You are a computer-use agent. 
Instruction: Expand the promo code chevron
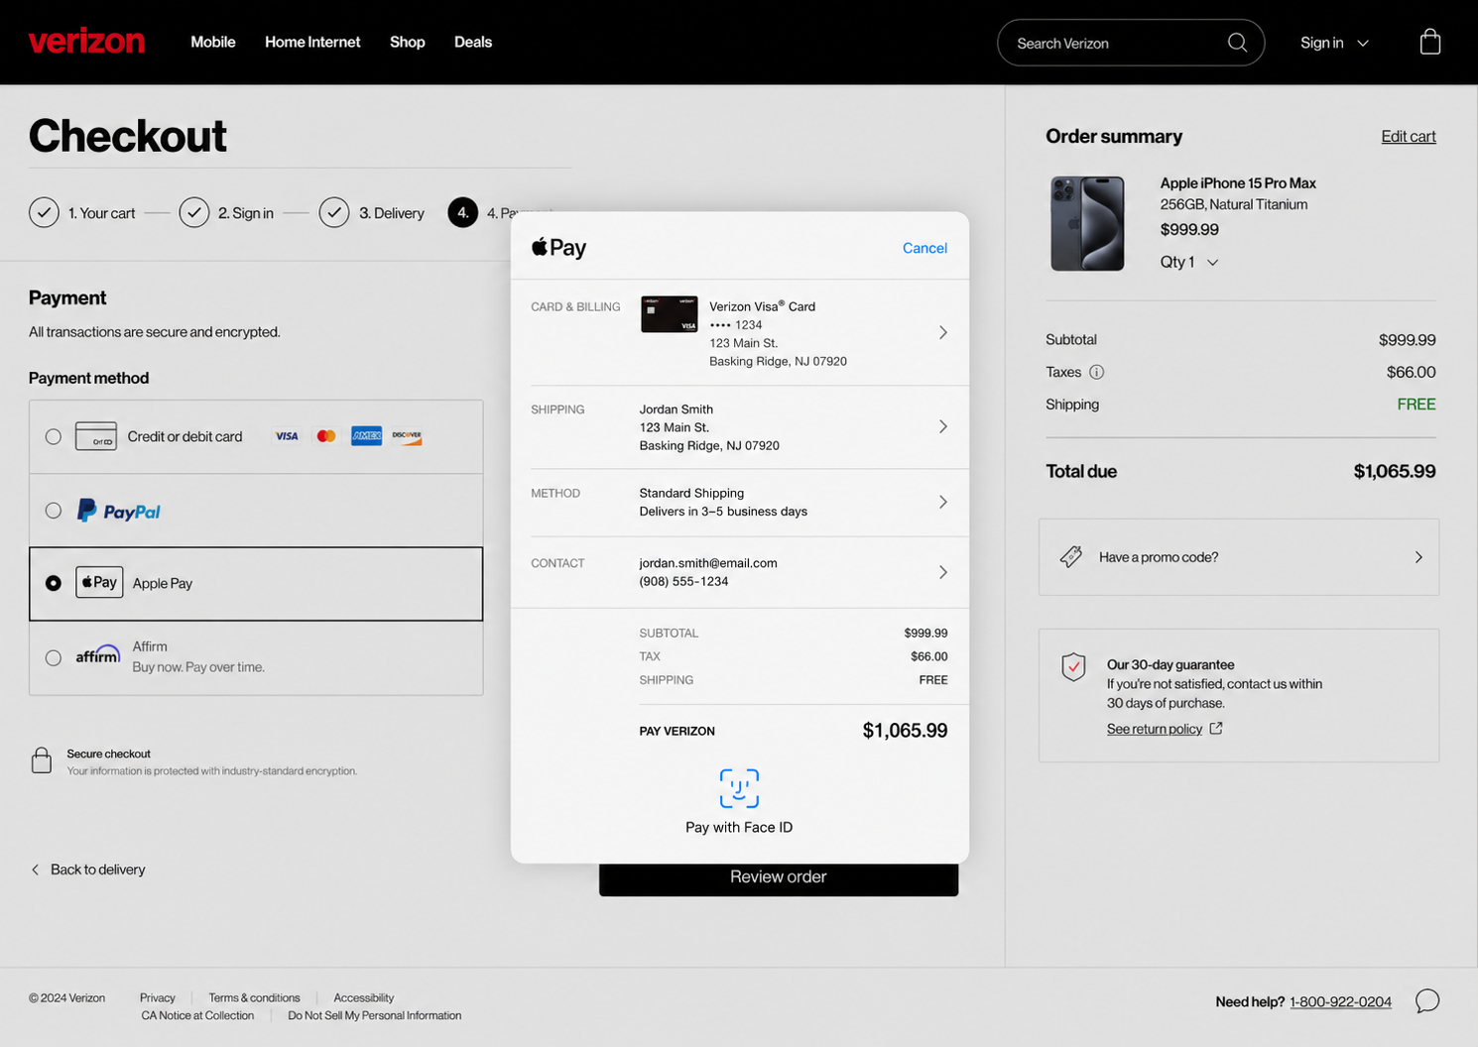1418,557
